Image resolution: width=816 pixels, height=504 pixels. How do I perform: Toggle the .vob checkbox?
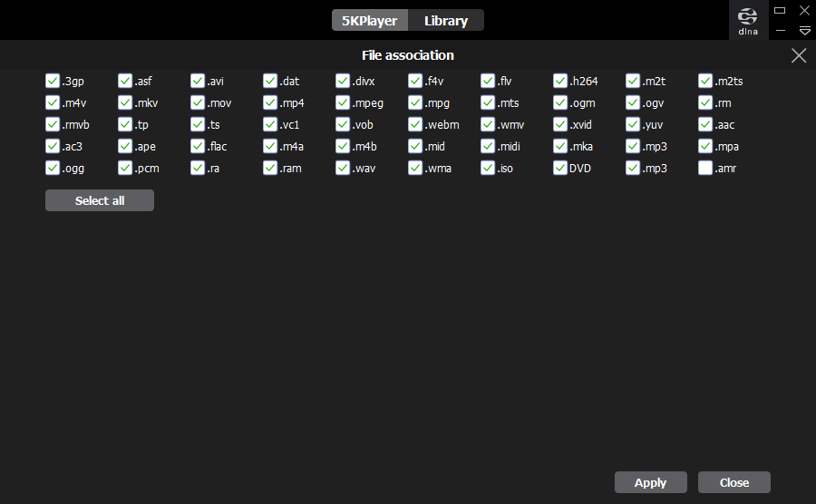(343, 124)
